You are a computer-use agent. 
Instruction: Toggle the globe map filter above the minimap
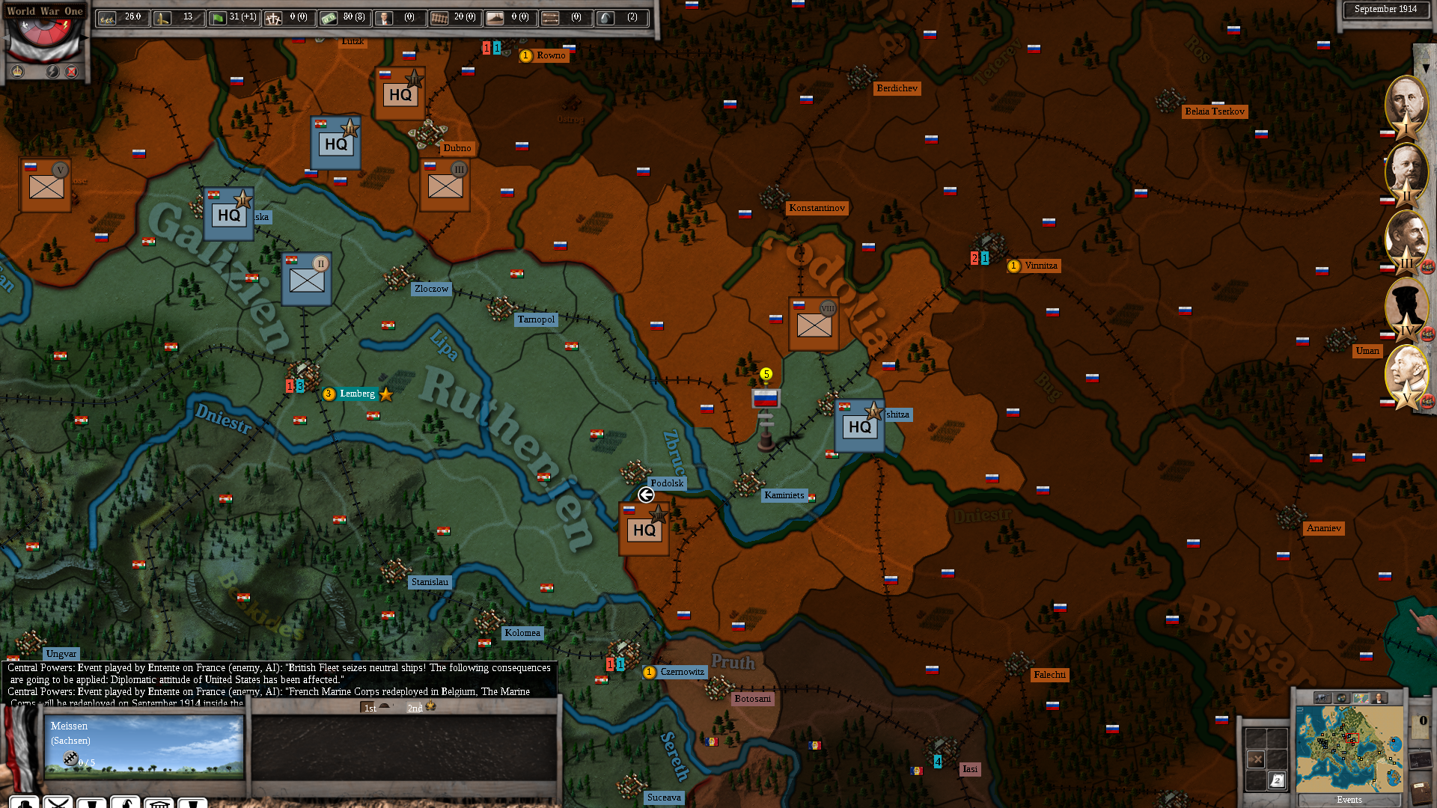click(1342, 698)
